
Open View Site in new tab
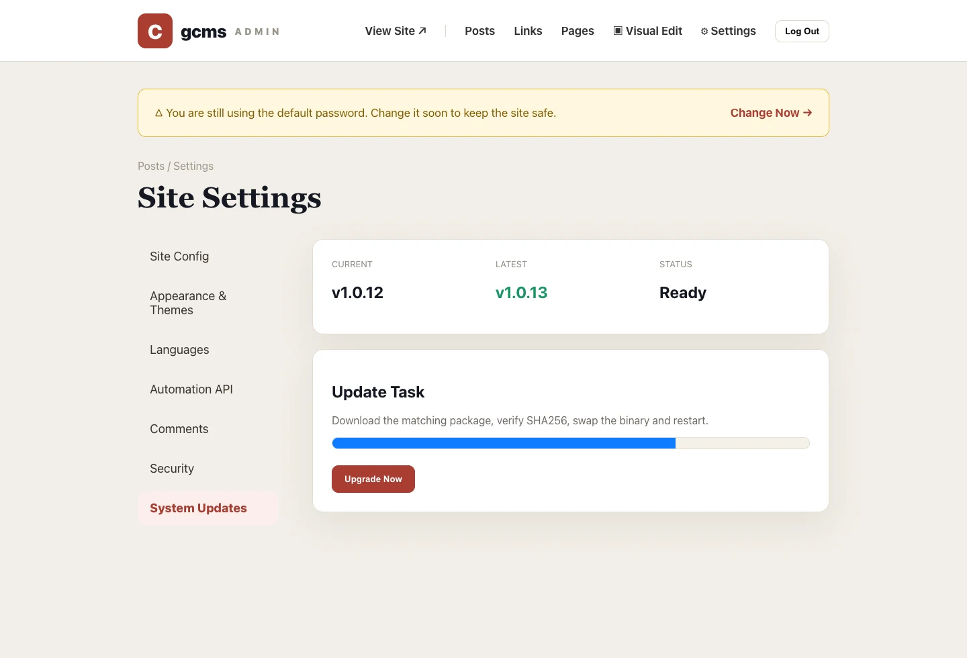point(396,31)
